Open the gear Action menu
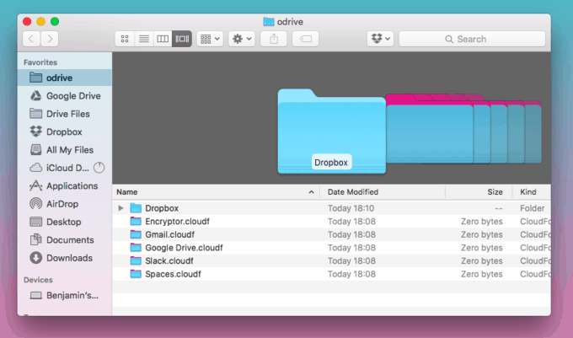Screen dimensions: 573x338 point(242,39)
